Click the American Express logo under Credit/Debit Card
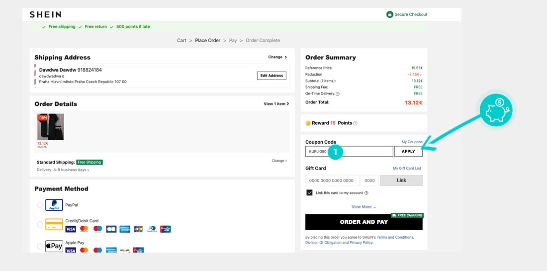 click(x=125, y=229)
